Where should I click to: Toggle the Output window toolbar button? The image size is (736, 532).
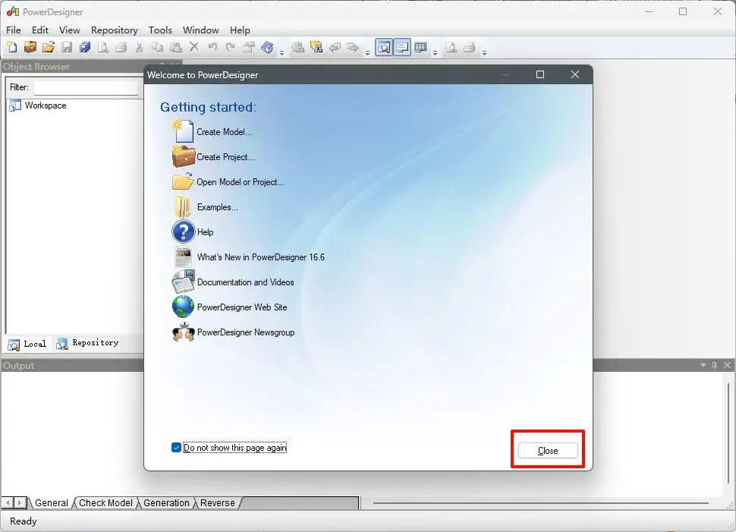pos(402,47)
